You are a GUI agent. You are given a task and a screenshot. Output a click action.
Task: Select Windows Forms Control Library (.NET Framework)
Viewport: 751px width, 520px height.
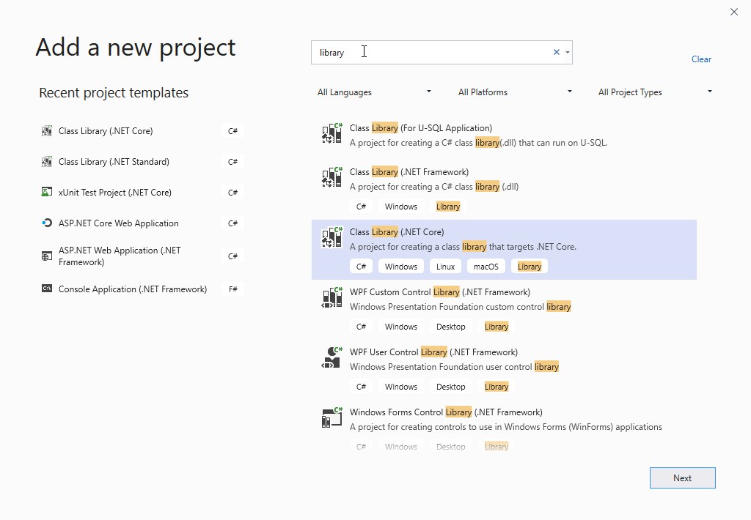coord(504,428)
